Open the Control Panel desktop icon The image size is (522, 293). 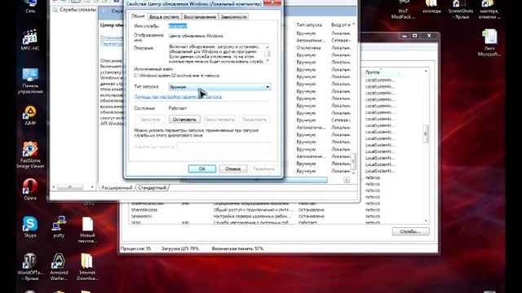click(30, 81)
